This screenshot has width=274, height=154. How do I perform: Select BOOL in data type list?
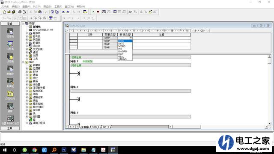click(125, 41)
